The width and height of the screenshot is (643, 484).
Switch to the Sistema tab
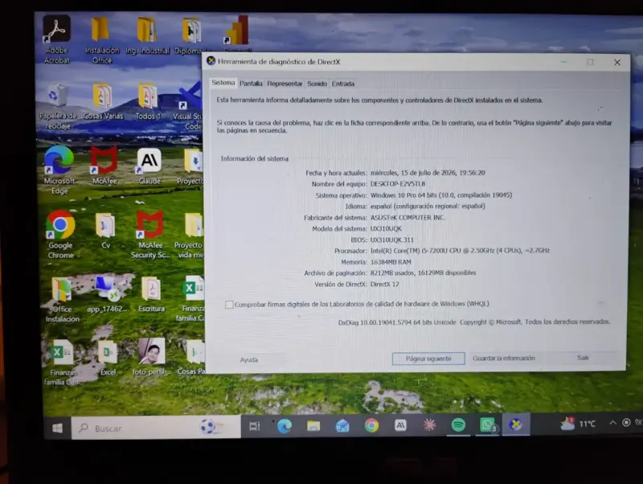point(223,83)
